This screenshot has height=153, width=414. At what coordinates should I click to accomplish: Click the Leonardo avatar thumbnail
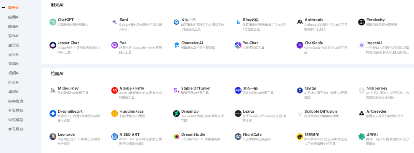point(53,137)
